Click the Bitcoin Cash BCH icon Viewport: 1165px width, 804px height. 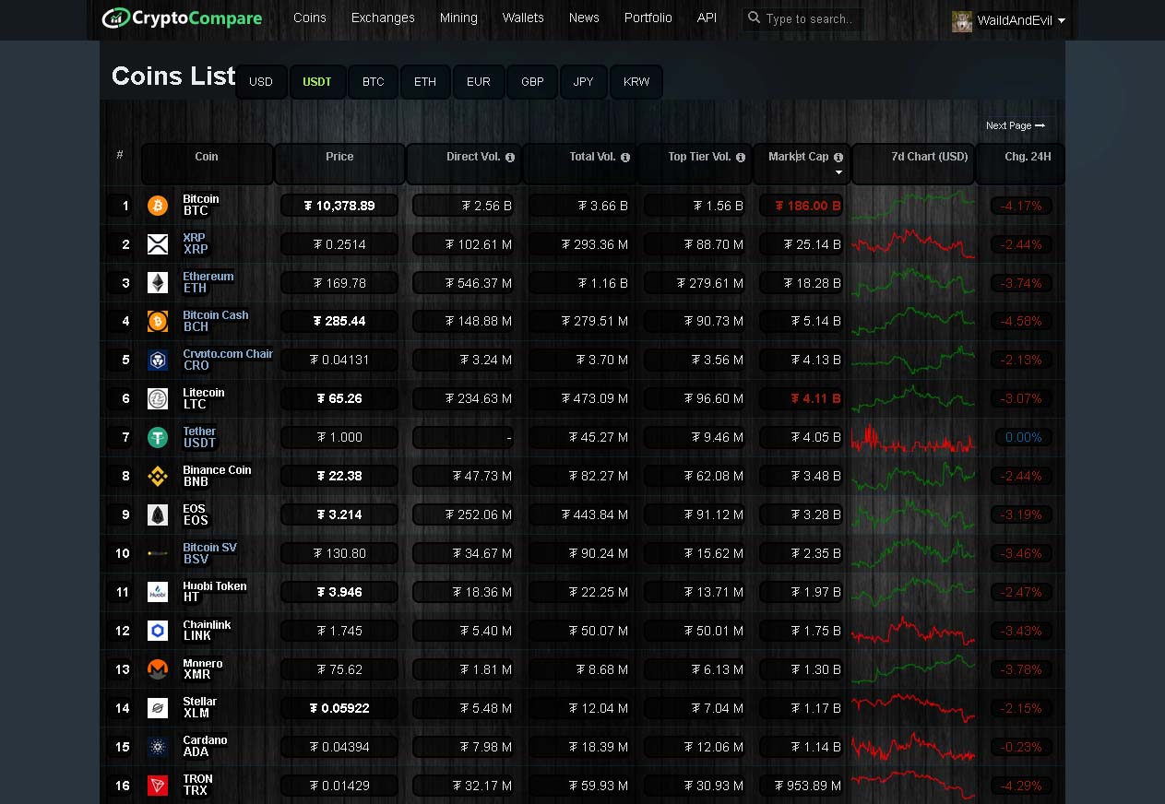click(x=158, y=322)
